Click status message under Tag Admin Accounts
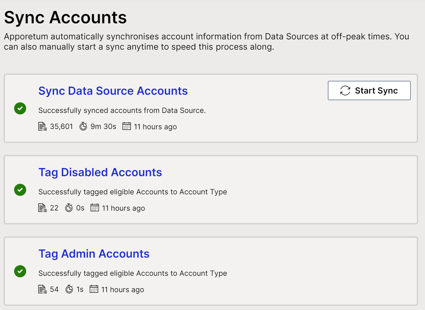This screenshot has height=310, width=425. point(133,273)
